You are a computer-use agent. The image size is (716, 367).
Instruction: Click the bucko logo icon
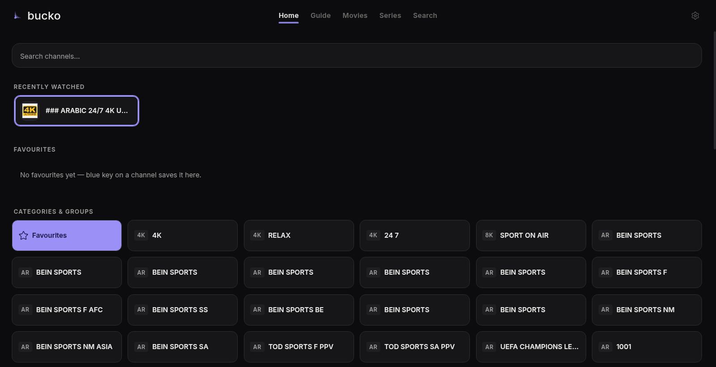click(17, 16)
